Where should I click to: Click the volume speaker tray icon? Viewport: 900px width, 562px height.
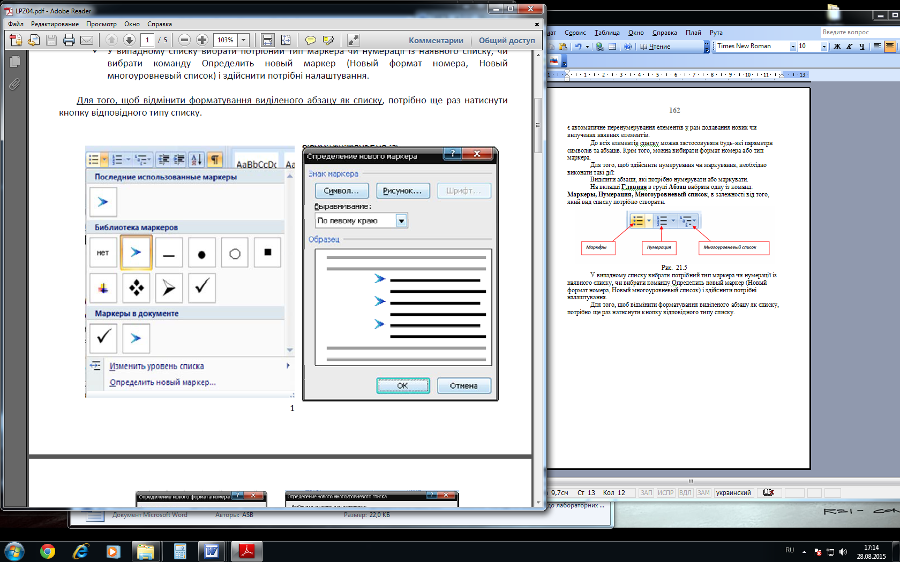tap(843, 552)
